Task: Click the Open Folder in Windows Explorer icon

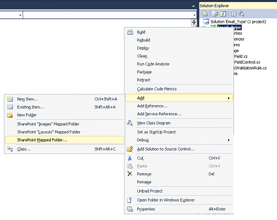Action: (x=130, y=200)
